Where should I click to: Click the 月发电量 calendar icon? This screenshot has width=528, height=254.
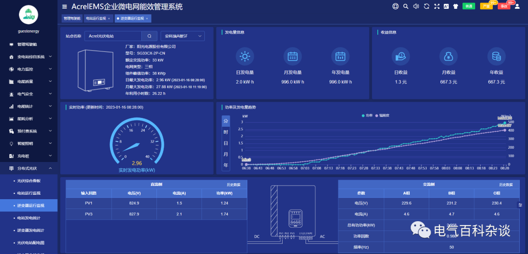click(x=293, y=56)
